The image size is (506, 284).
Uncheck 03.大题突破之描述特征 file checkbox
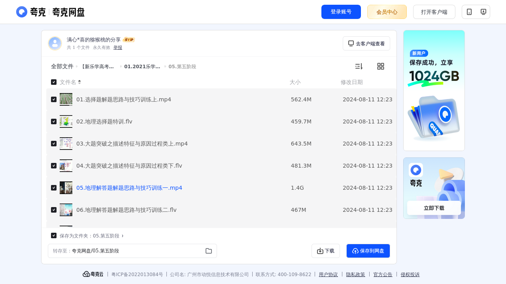54,144
